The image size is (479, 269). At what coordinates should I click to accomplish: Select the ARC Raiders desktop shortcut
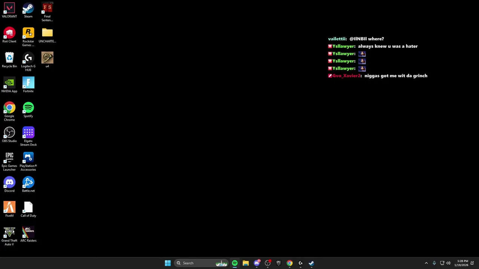(28, 235)
